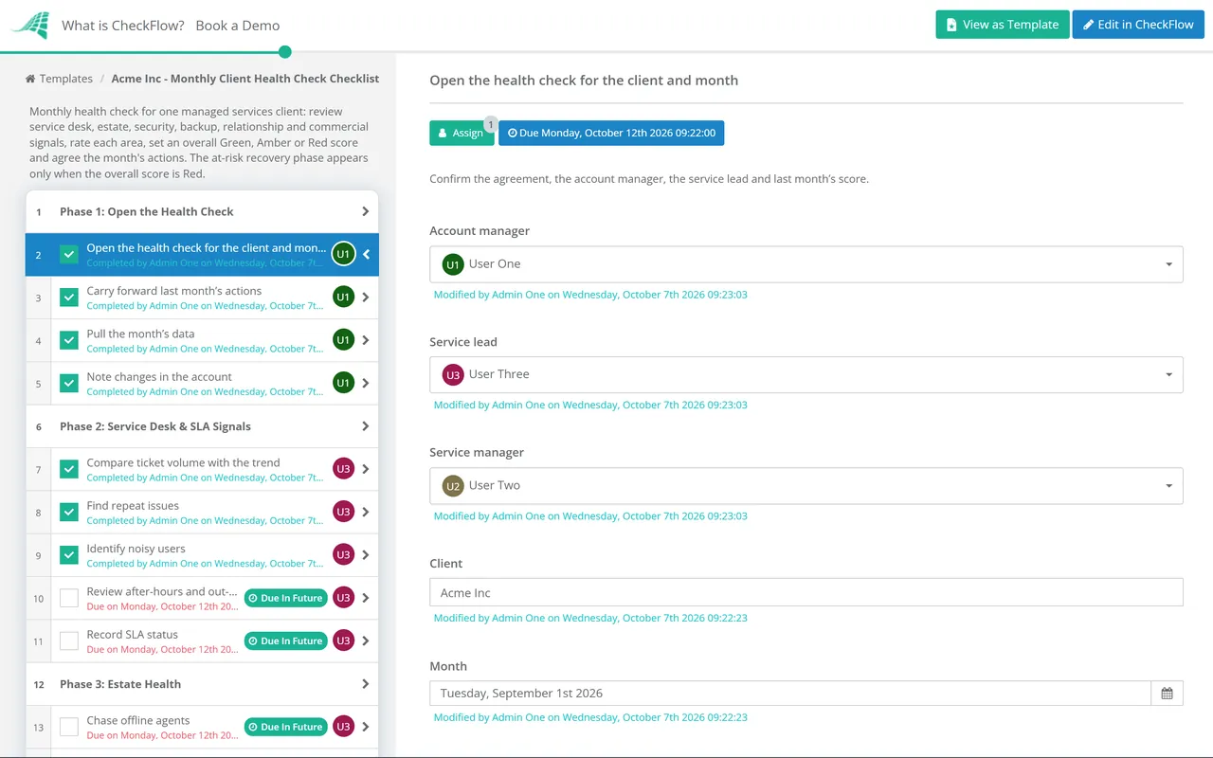Click the progress marker dot under the header
This screenshot has height=758, width=1213.
(285, 52)
